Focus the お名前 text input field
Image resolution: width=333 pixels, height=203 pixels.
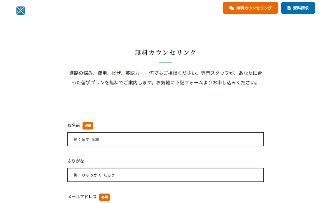click(x=165, y=139)
